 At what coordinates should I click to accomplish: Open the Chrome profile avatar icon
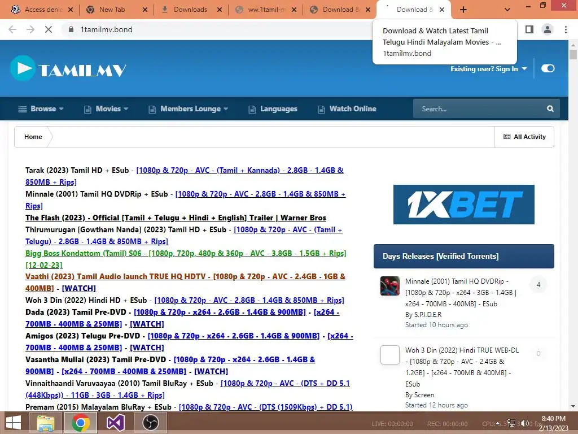(548, 29)
